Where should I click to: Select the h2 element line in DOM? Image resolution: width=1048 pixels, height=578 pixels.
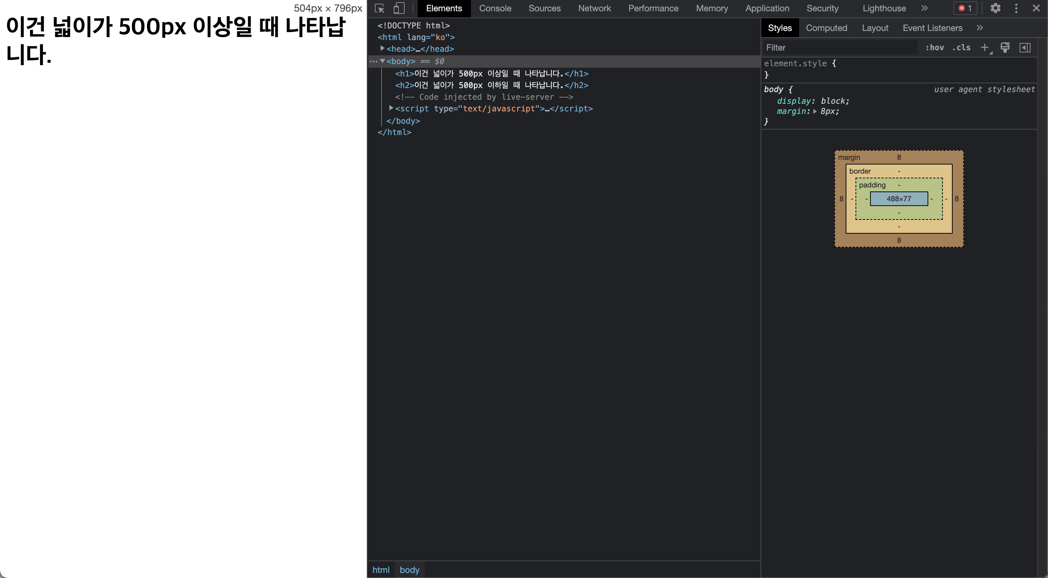pyautogui.click(x=492, y=85)
